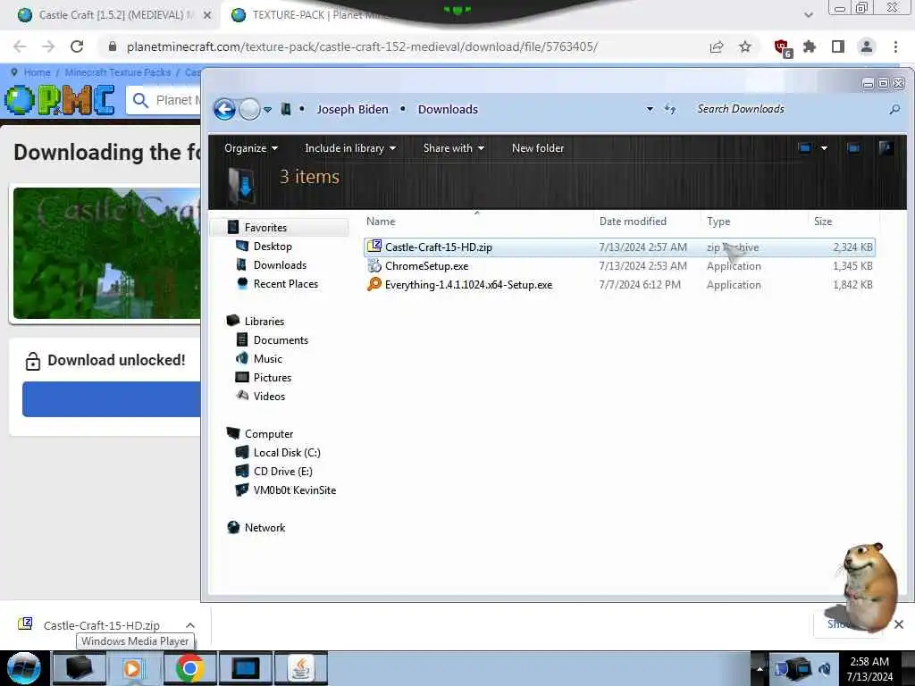Click the change view icon
The height and width of the screenshot is (686, 915).
[x=805, y=148]
